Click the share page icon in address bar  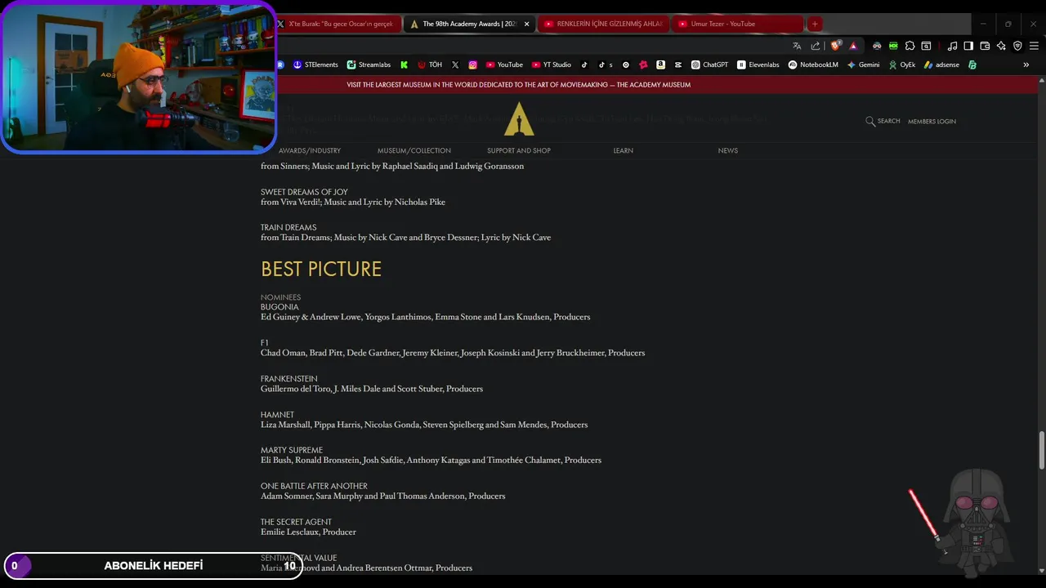pos(815,46)
